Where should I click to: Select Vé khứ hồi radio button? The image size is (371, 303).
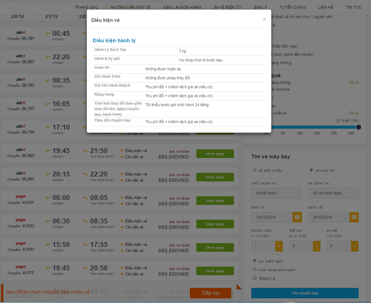[x=311, y=170]
